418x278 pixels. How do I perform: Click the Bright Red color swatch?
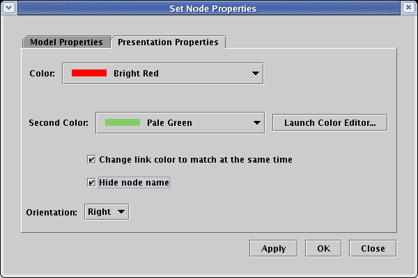[88, 73]
